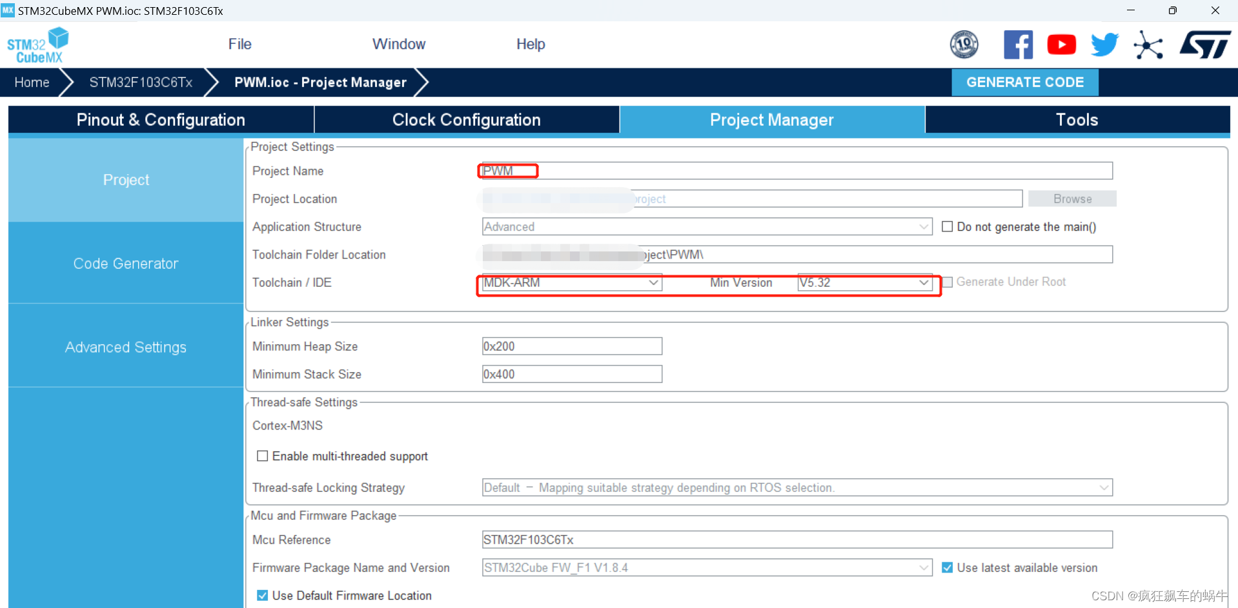Switch to Clock Configuration tab

coord(467,120)
